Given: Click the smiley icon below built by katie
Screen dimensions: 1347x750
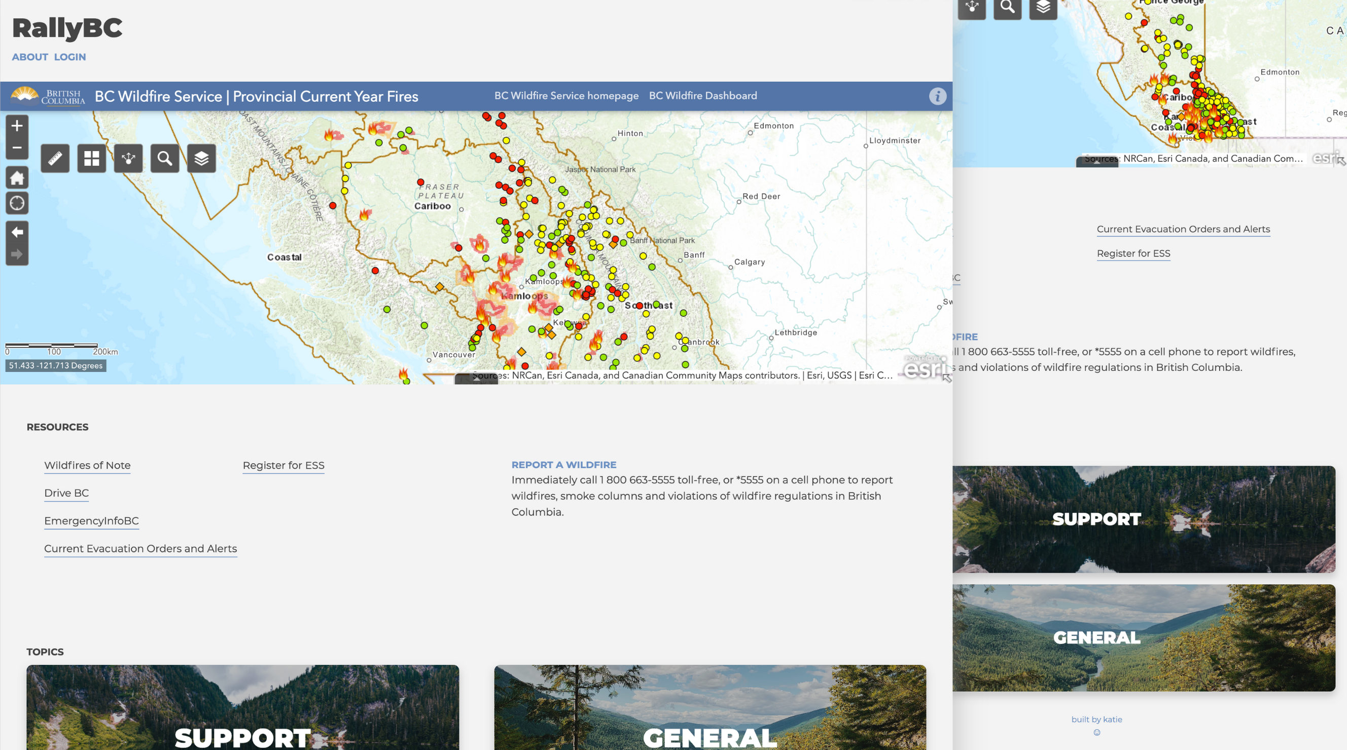Looking at the screenshot, I should pyautogui.click(x=1096, y=732).
